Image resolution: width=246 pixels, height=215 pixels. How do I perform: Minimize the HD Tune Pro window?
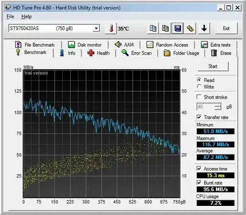220,7
